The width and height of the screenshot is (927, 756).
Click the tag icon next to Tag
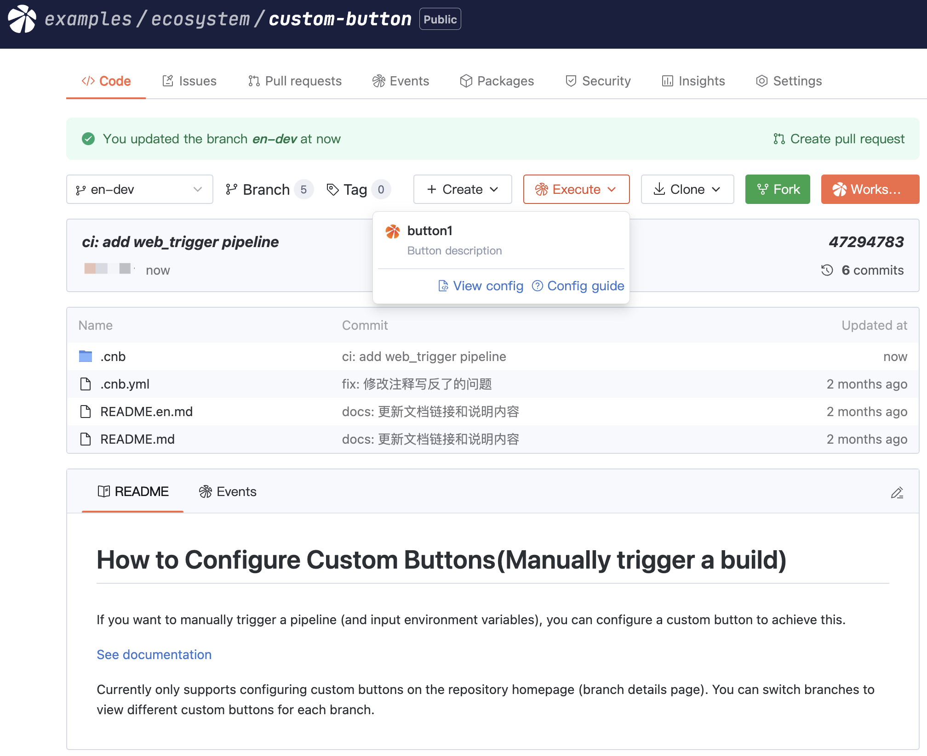332,189
